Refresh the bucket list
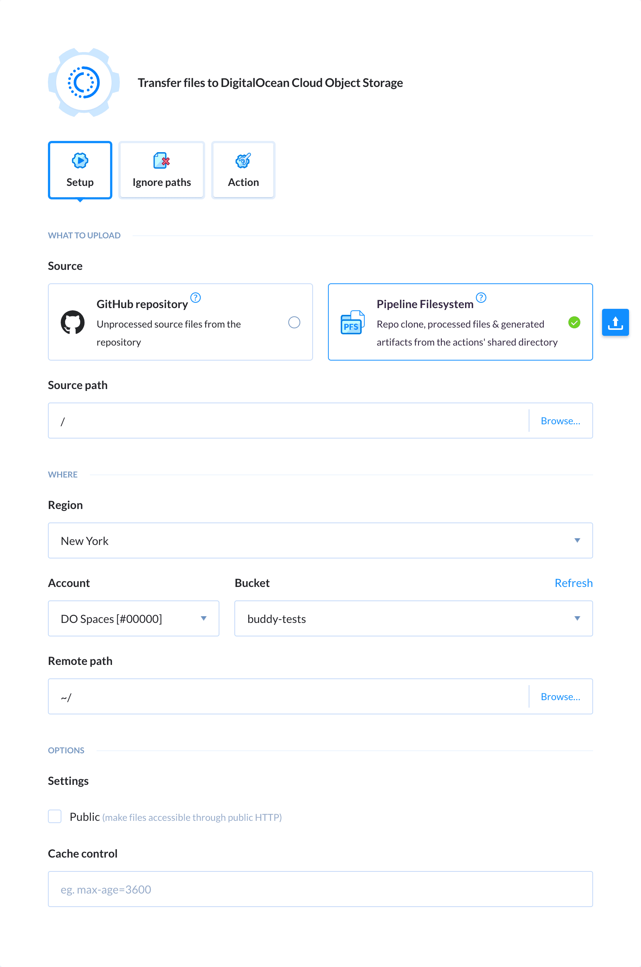Image resolution: width=641 pixels, height=967 pixels. click(x=574, y=582)
